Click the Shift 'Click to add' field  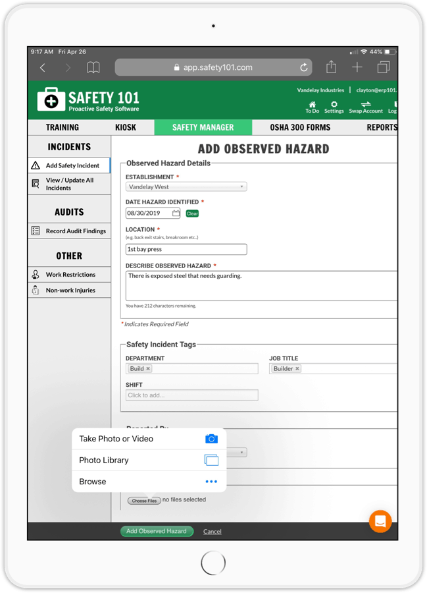click(x=192, y=395)
